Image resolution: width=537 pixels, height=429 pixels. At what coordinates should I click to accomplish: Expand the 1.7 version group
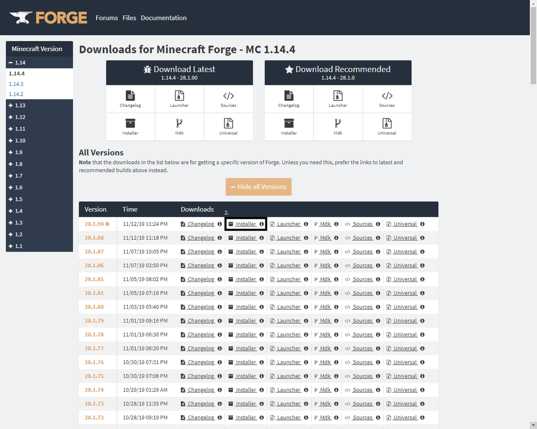point(39,176)
